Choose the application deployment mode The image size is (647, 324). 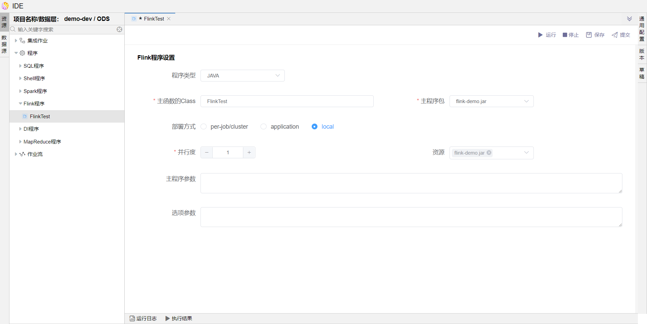[264, 127]
